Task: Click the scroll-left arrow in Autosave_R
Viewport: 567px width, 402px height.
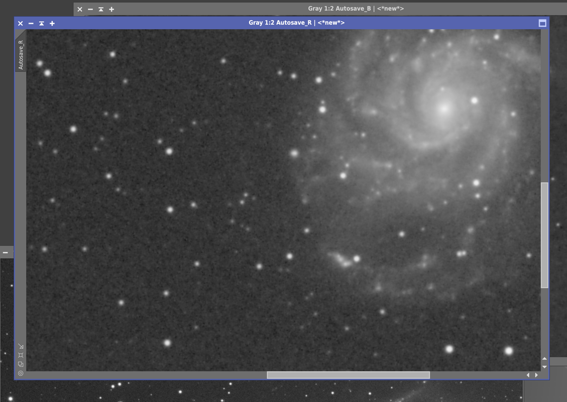Action: coord(528,375)
